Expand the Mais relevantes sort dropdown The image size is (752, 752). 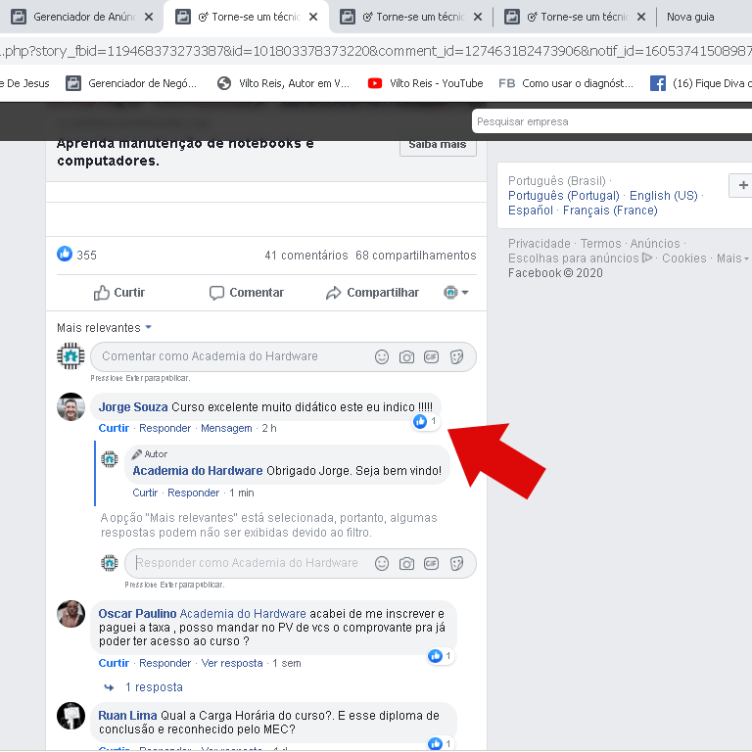[x=104, y=328]
